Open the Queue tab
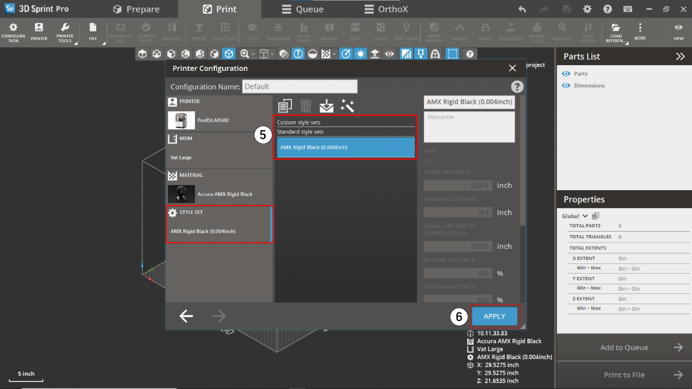Image resolution: width=692 pixels, height=389 pixels. pyautogui.click(x=303, y=9)
